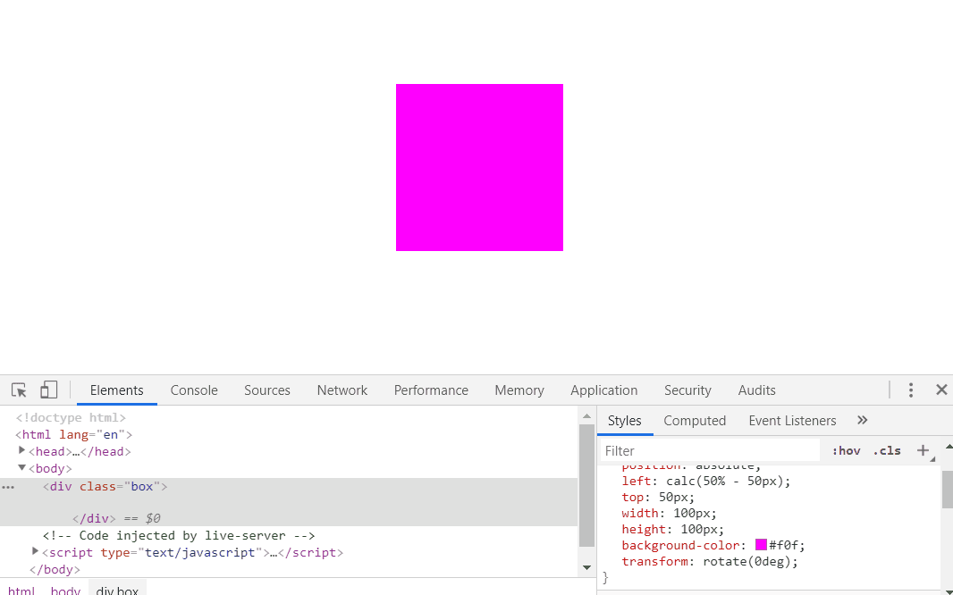Select html in the breadcrumb bar
The height and width of the screenshot is (595, 953).
click(x=21, y=591)
